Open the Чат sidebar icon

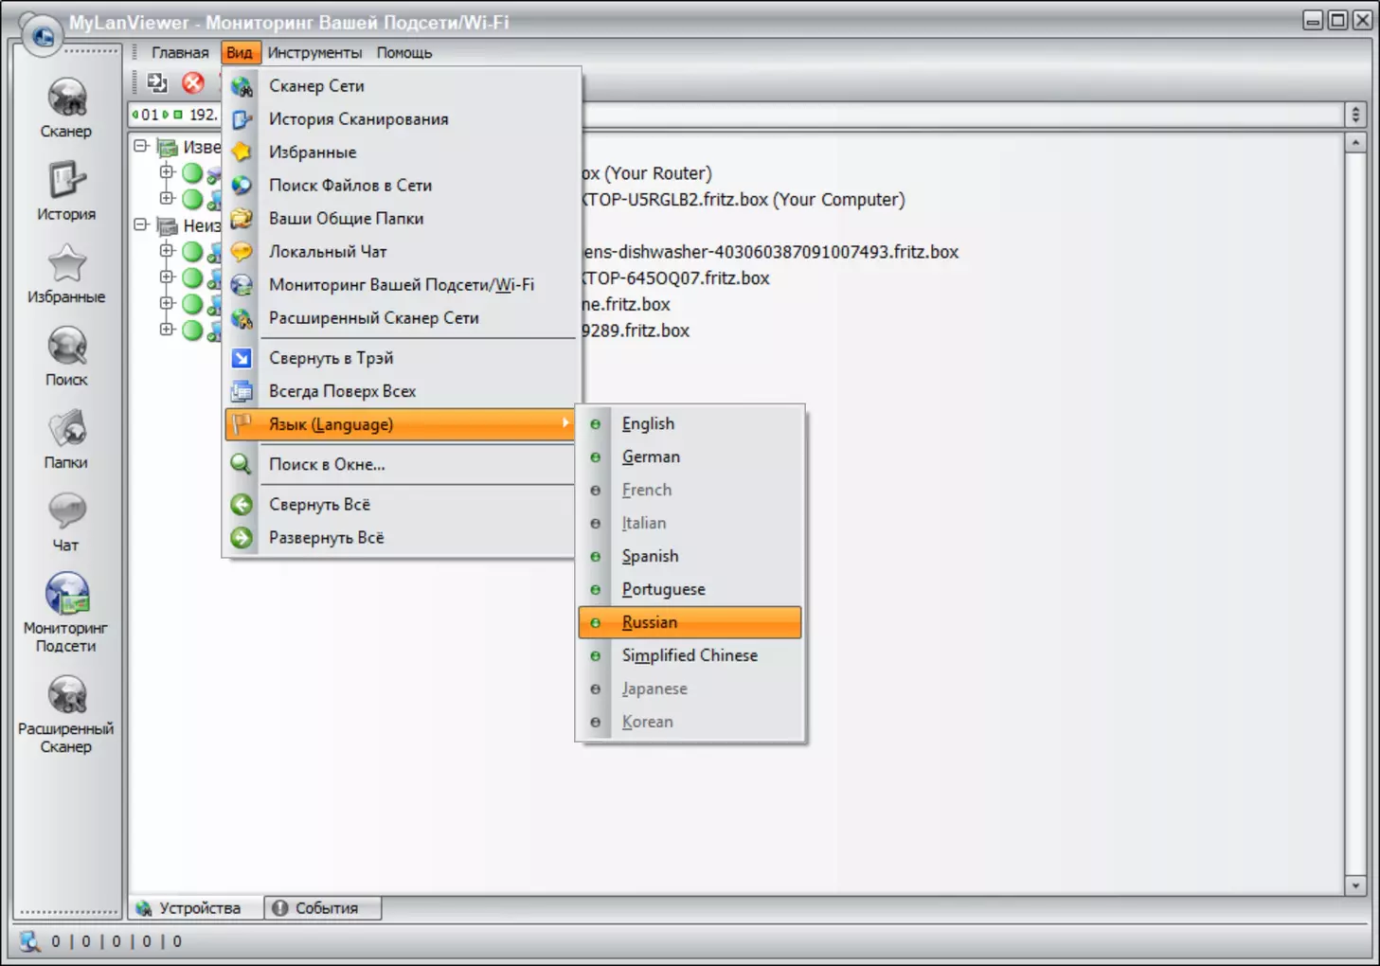[66, 513]
